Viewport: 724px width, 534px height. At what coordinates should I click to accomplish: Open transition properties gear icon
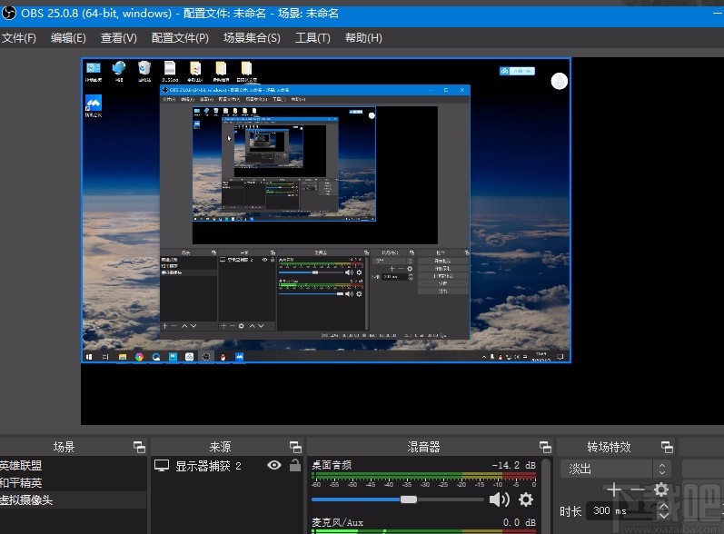point(661,489)
